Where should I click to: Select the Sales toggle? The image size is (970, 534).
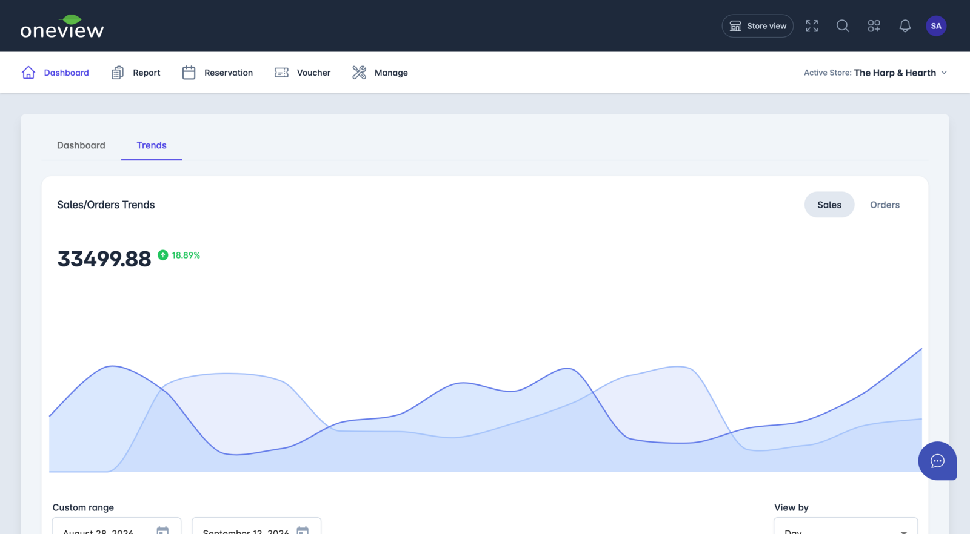click(x=829, y=205)
